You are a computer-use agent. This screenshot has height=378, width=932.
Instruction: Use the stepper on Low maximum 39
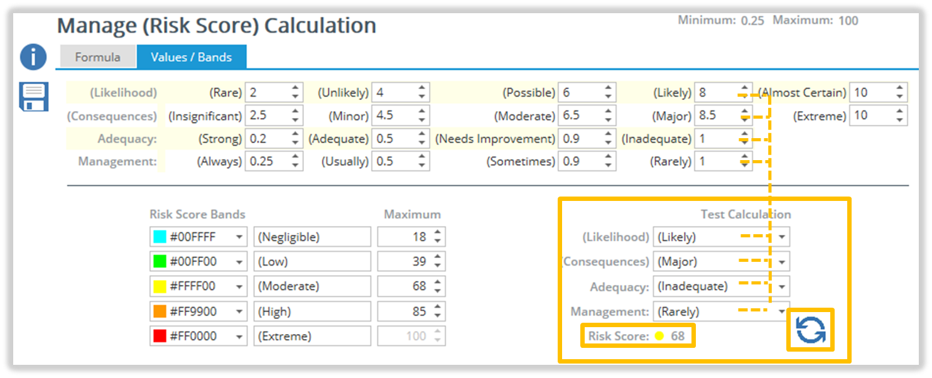[x=438, y=261]
